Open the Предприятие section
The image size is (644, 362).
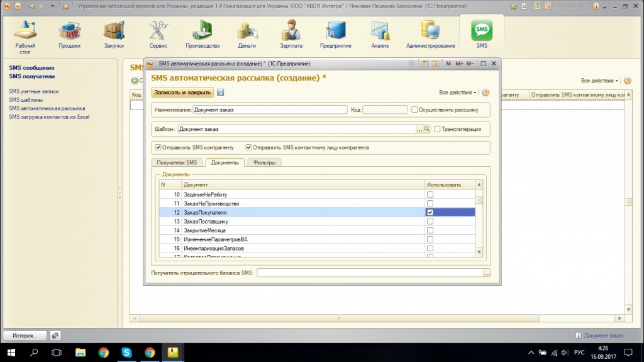tap(336, 35)
